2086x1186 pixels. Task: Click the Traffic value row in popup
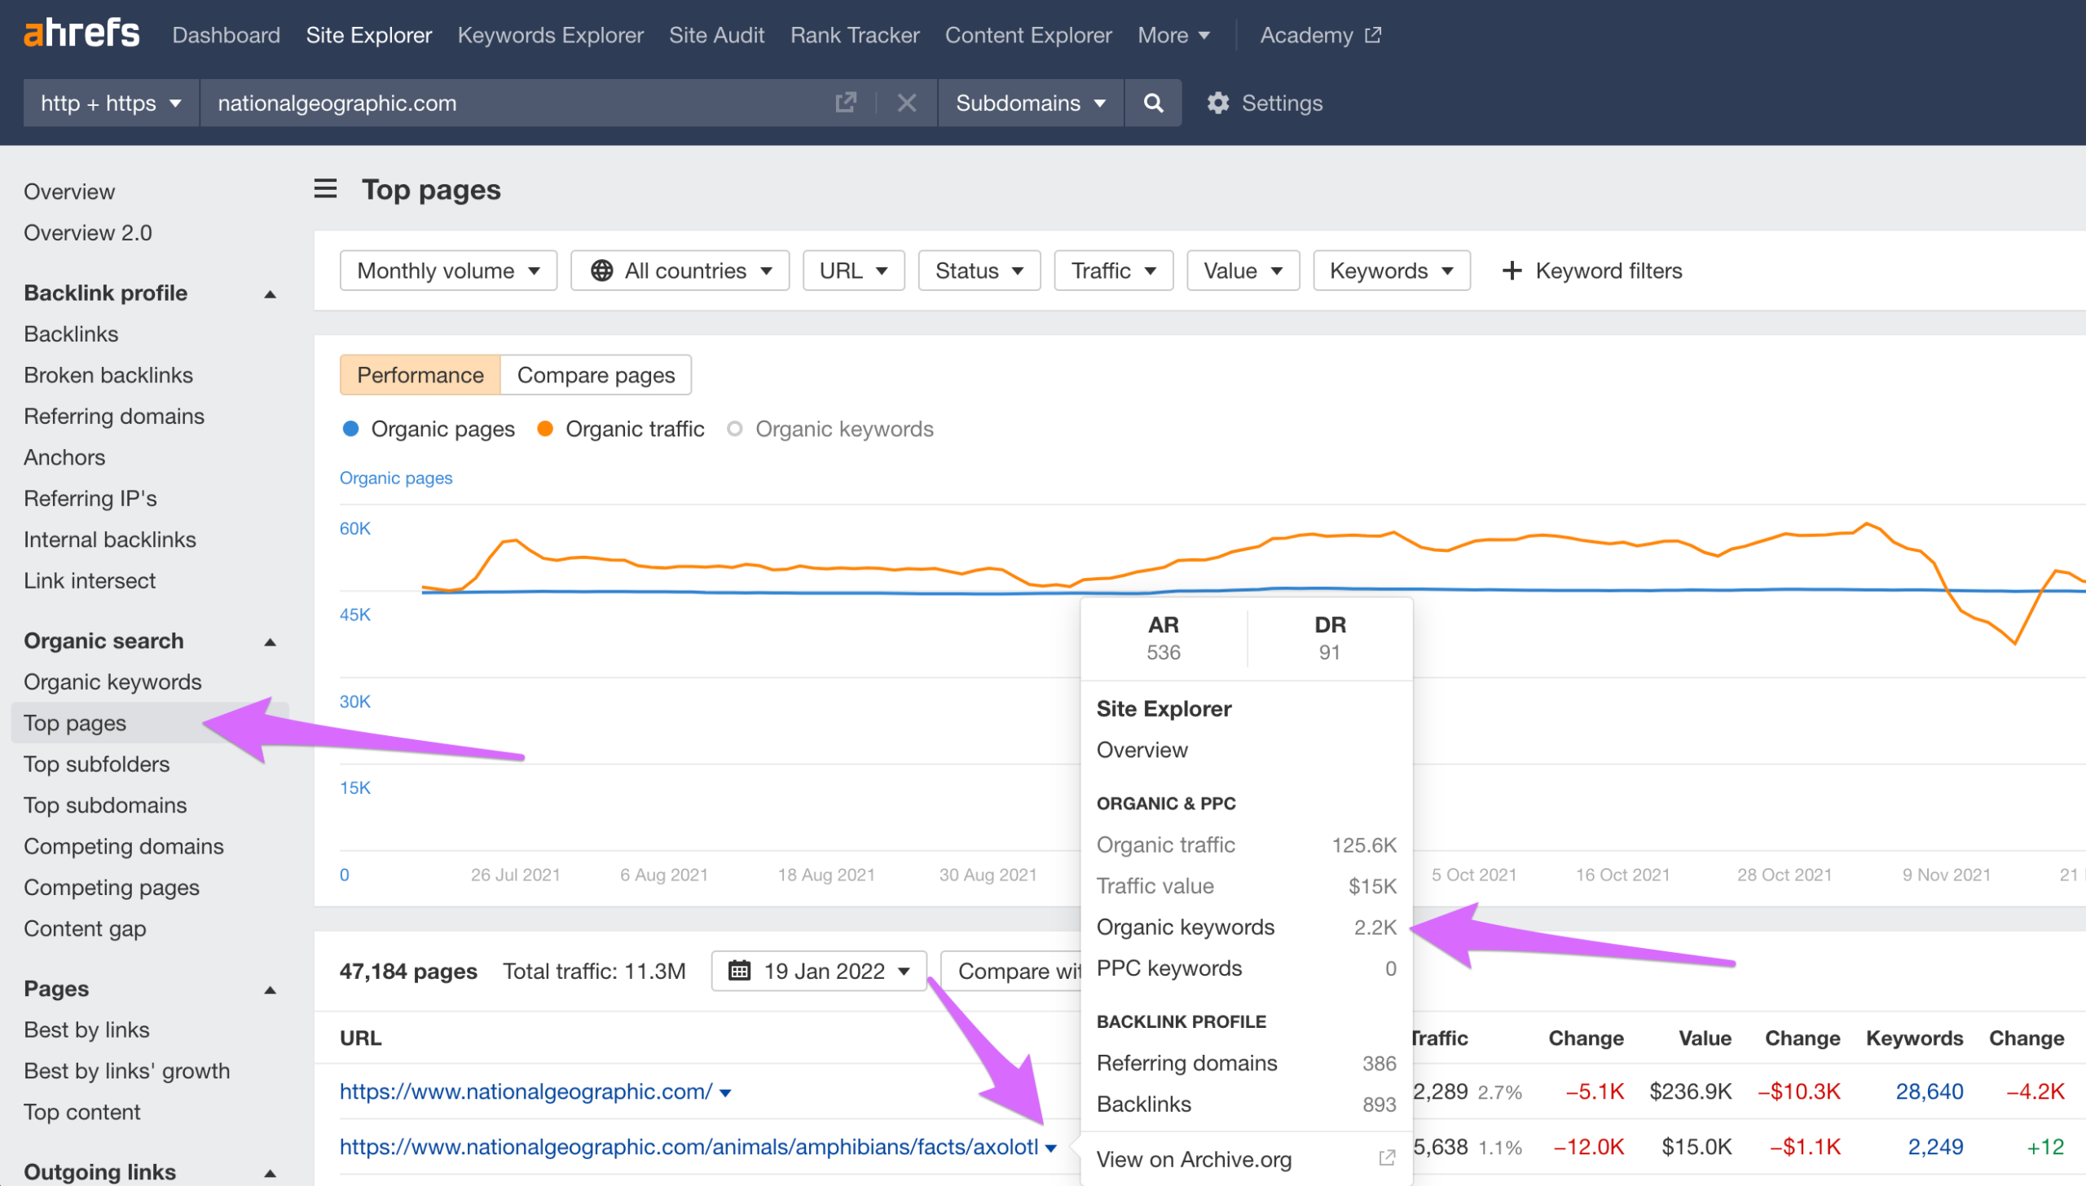click(x=1246, y=886)
